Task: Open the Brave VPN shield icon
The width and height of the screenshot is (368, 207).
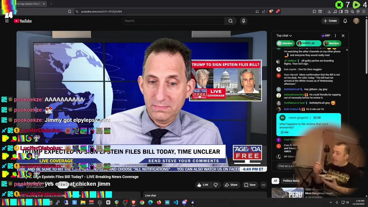Action: pyautogui.click(x=358, y=11)
